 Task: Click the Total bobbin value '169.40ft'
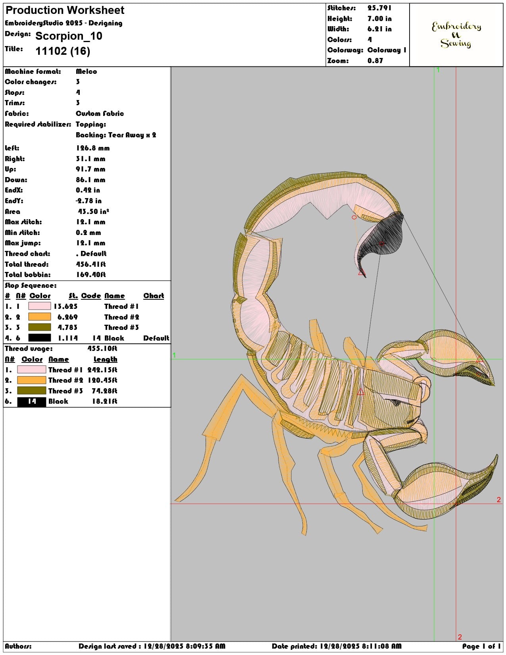pyautogui.click(x=91, y=275)
